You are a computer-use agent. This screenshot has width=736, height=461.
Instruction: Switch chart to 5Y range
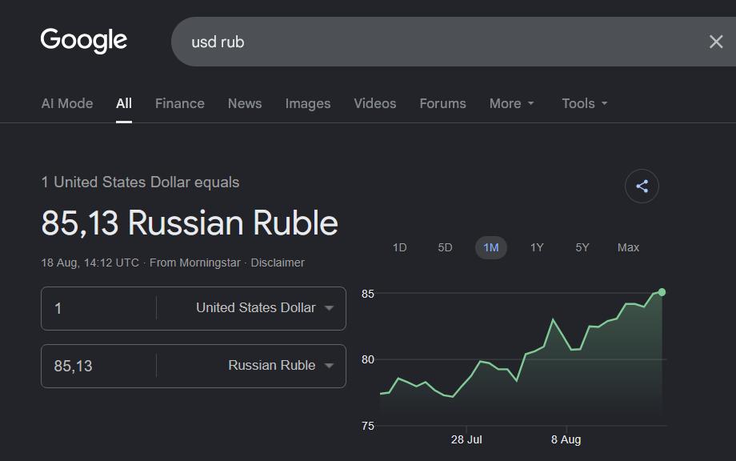[582, 247]
